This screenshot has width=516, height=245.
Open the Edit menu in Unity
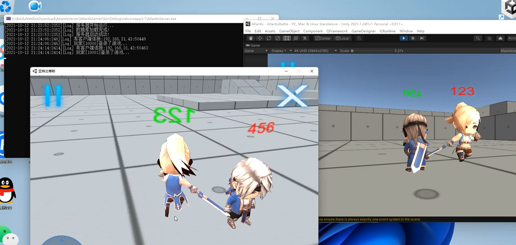pos(257,31)
